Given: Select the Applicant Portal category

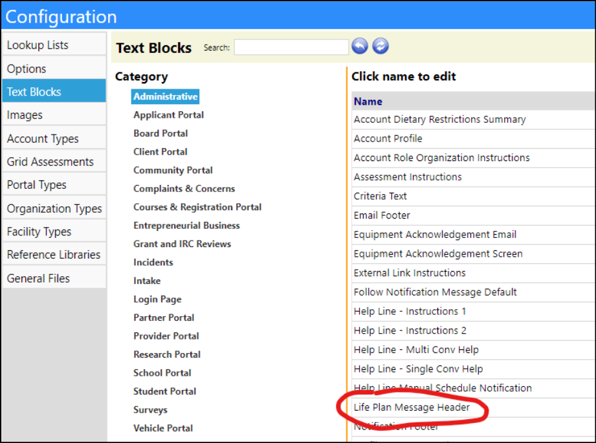Looking at the screenshot, I should (x=168, y=114).
